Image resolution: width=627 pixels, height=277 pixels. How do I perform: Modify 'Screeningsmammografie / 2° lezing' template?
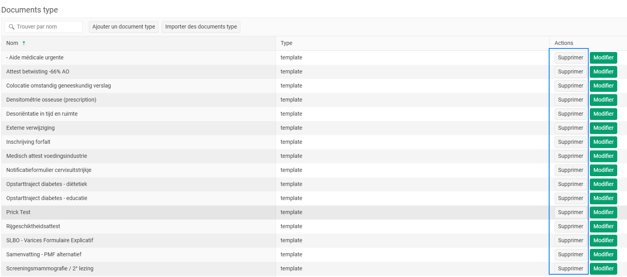coord(603,269)
